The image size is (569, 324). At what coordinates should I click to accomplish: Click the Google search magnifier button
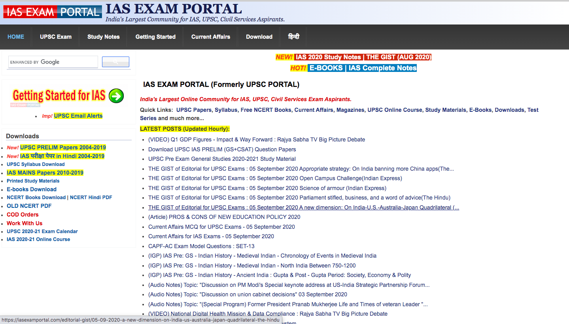tap(115, 62)
